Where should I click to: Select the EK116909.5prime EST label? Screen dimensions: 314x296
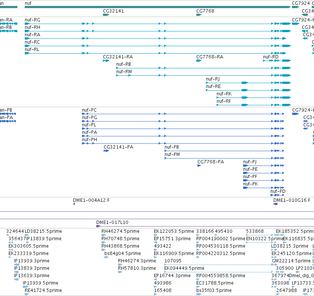[174, 254]
